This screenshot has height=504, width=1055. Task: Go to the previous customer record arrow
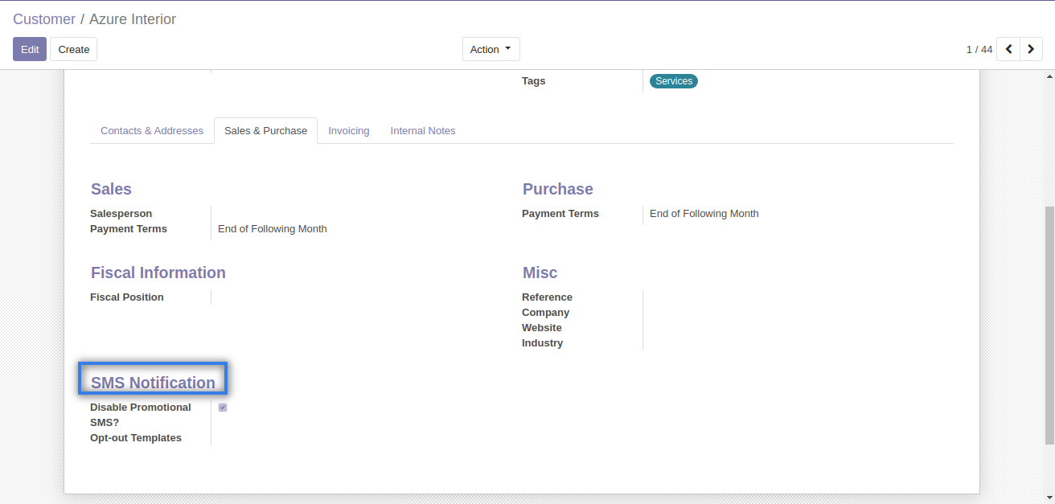[x=1008, y=49]
